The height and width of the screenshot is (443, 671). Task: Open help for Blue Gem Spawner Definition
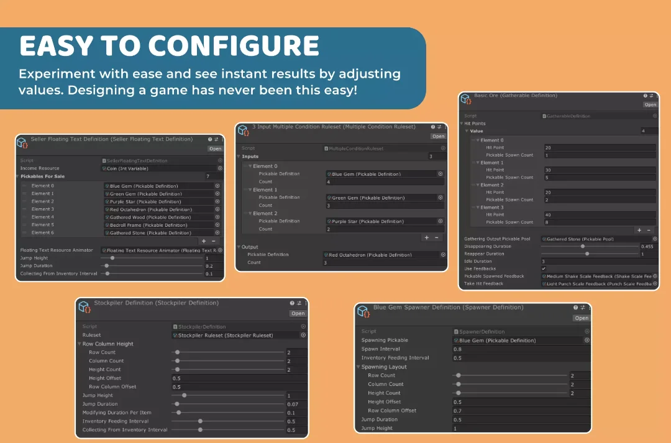click(575, 308)
